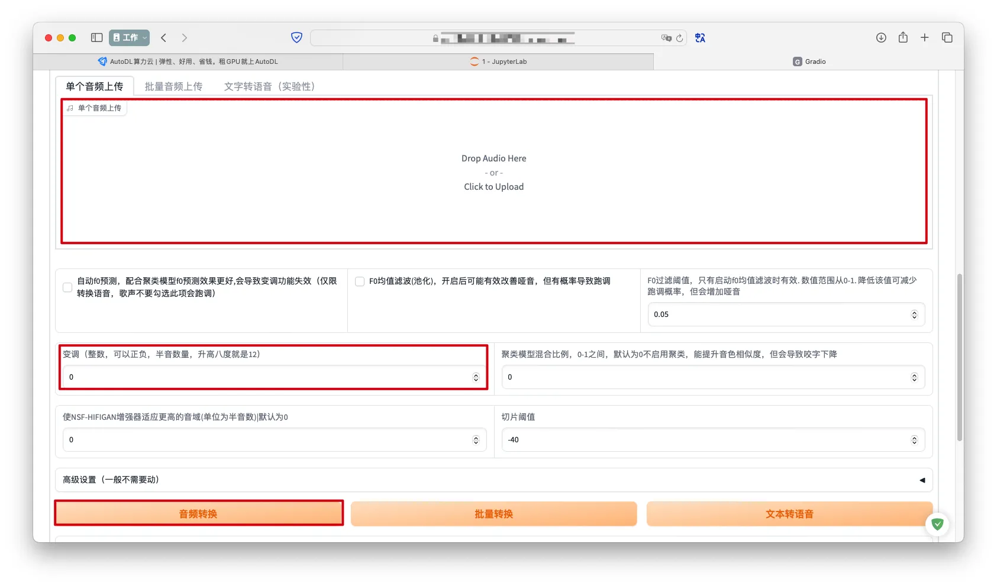997x586 pixels.
Task: Reload the page with the refresh icon
Action: coord(679,38)
